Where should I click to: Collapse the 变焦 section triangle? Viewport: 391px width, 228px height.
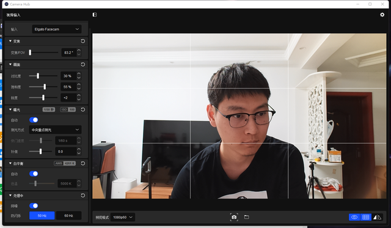click(x=10, y=41)
